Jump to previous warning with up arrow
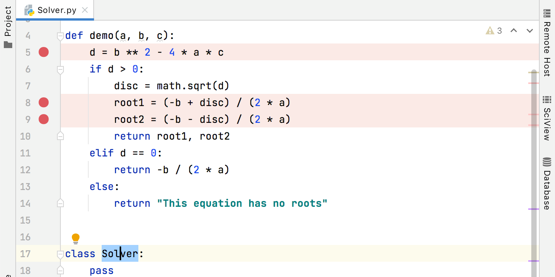555x277 pixels. [514, 31]
